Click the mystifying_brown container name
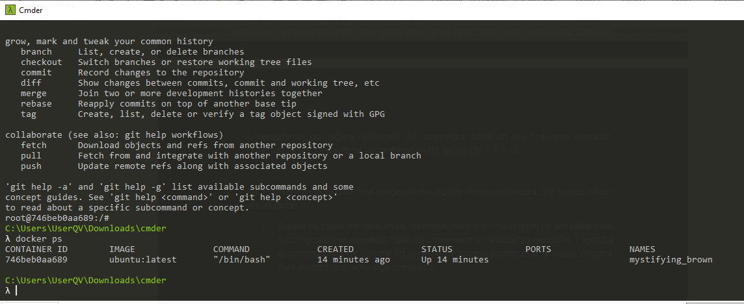 coord(671,260)
